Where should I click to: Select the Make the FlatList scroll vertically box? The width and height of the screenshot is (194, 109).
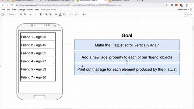coord(127,45)
